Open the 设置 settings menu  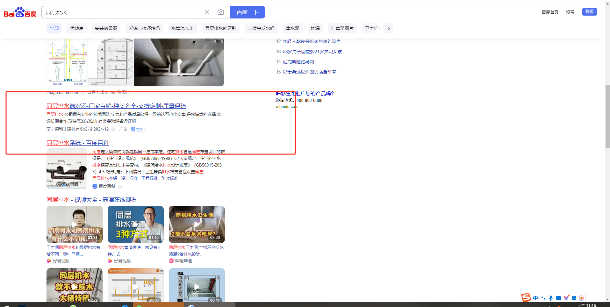(570, 12)
